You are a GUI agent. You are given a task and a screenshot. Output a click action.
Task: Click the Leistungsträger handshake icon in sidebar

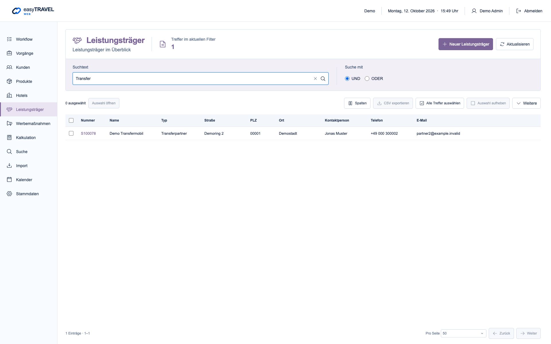(9, 110)
